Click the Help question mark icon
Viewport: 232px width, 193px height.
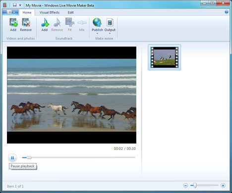227,12
